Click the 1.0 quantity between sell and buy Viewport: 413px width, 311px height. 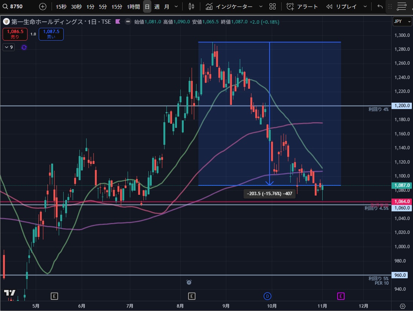pos(33,34)
